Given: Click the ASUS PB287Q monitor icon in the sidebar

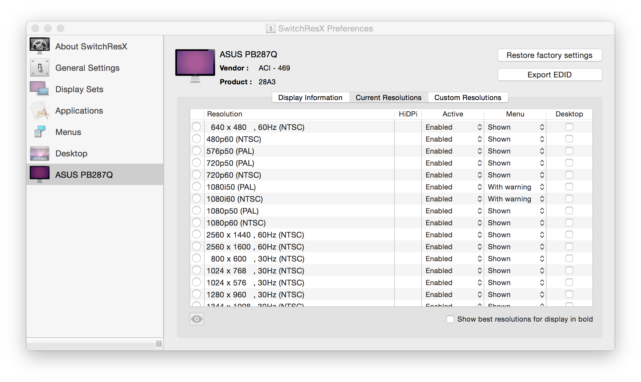Looking at the screenshot, I should coord(40,174).
